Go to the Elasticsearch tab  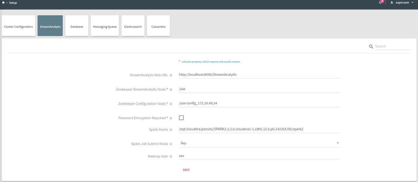(133, 26)
